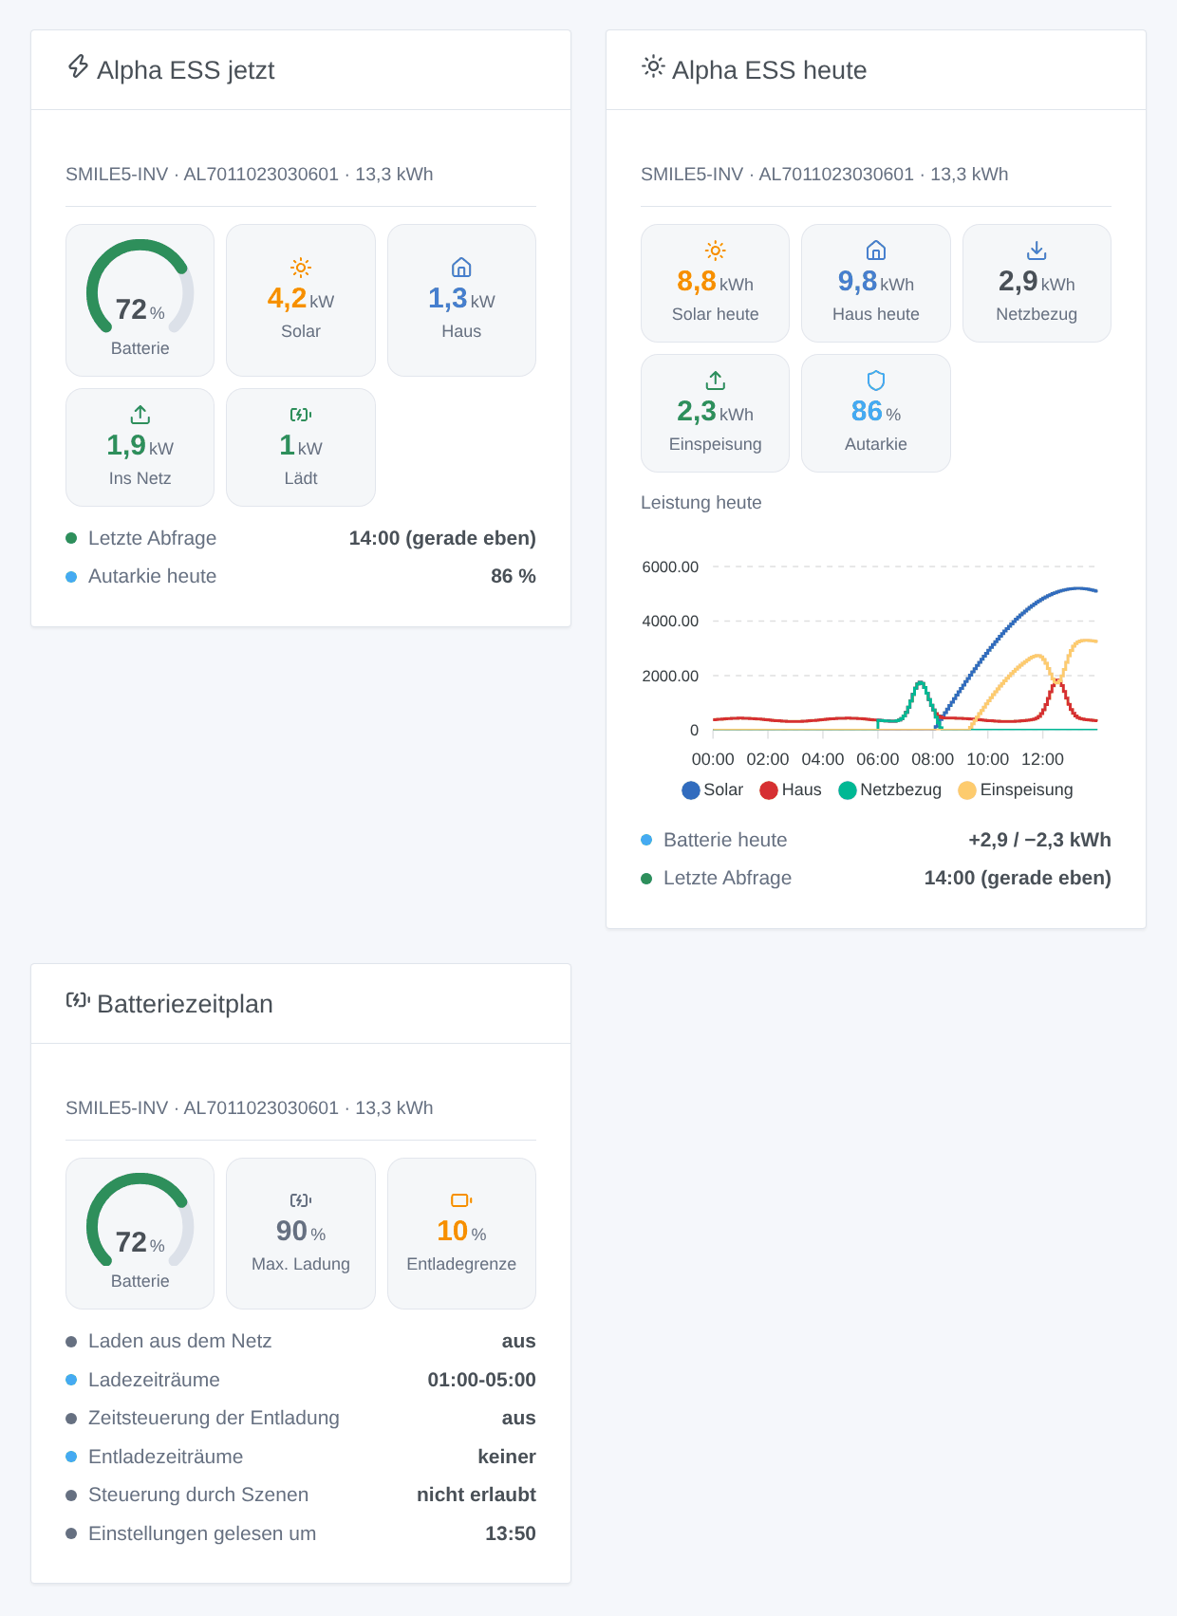Click the nicht erlaubt value
The height and width of the screenshot is (1616, 1177).
click(x=476, y=1495)
